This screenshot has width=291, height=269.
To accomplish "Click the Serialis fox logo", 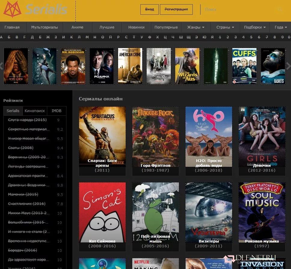I will click(12, 9).
